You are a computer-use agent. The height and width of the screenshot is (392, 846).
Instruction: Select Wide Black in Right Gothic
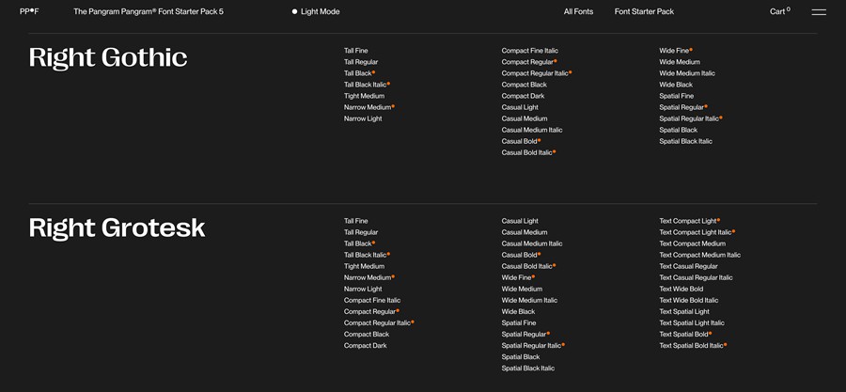click(676, 85)
